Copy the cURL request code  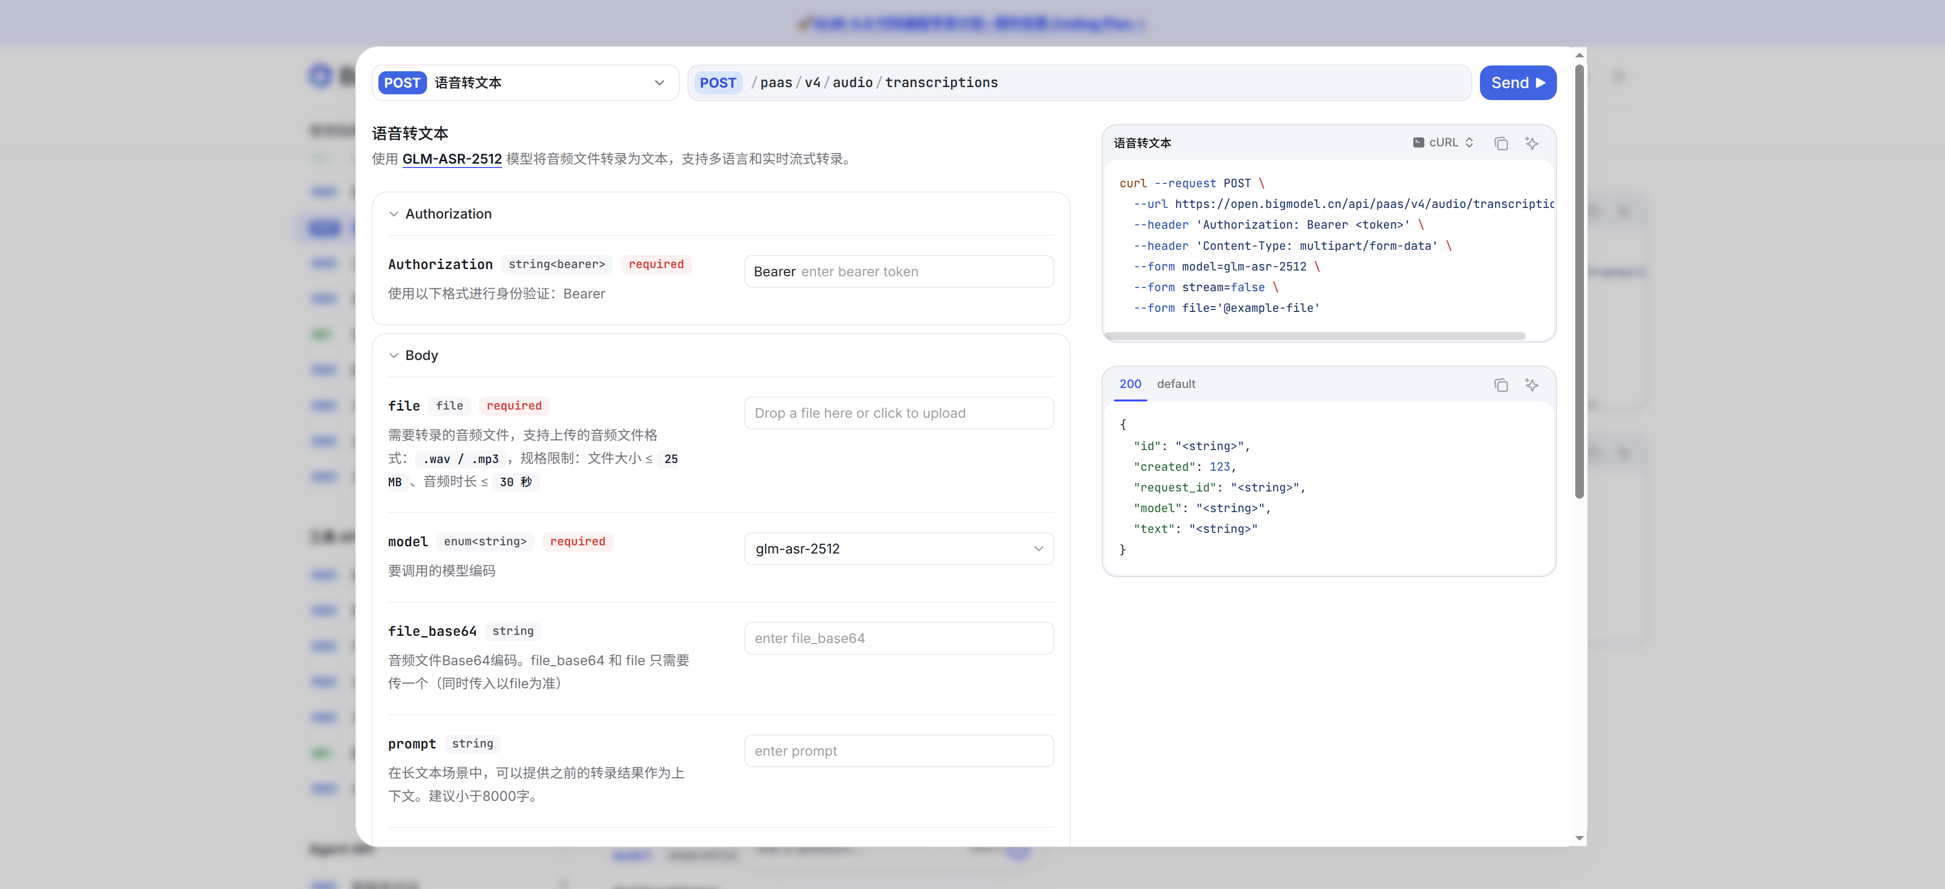pyautogui.click(x=1500, y=143)
